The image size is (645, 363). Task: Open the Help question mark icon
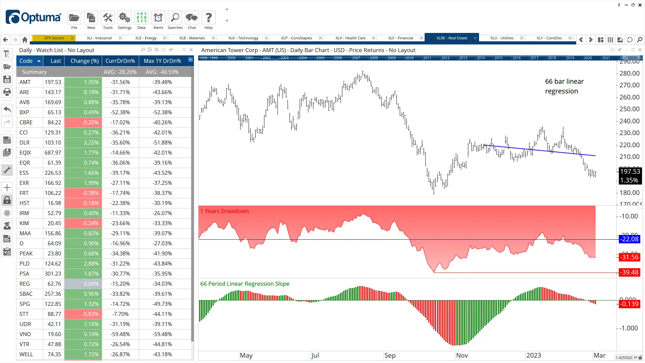tap(209, 18)
